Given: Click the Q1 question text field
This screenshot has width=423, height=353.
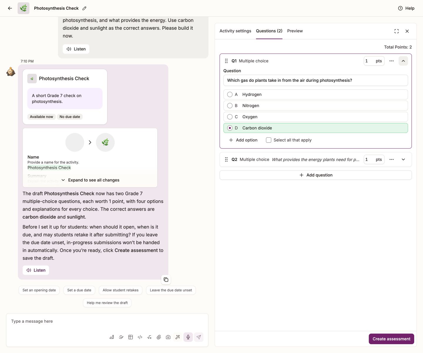Looking at the screenshot, I should 315,80.
